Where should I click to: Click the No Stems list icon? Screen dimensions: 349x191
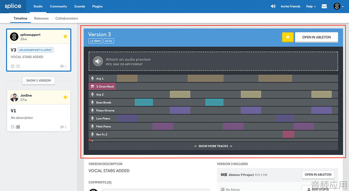(222, 189)
